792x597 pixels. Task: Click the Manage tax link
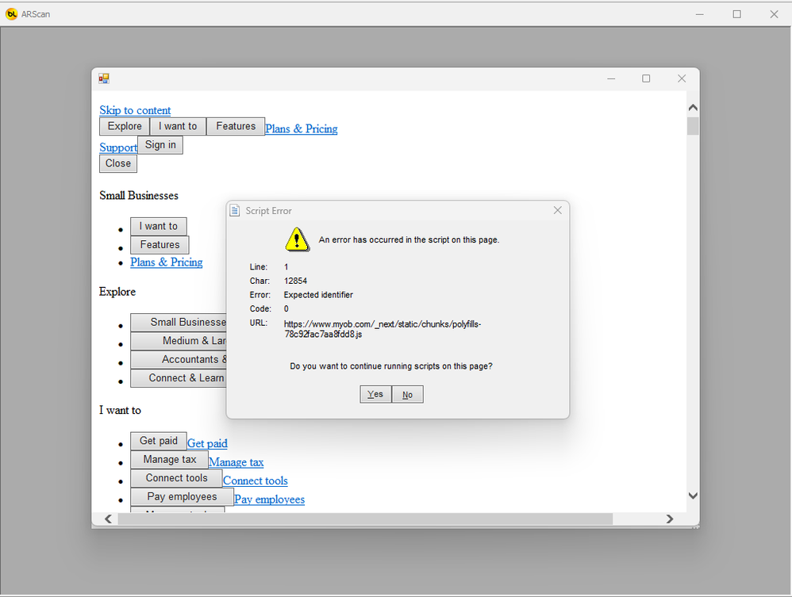pyautogui.click(x=236, y=462)
